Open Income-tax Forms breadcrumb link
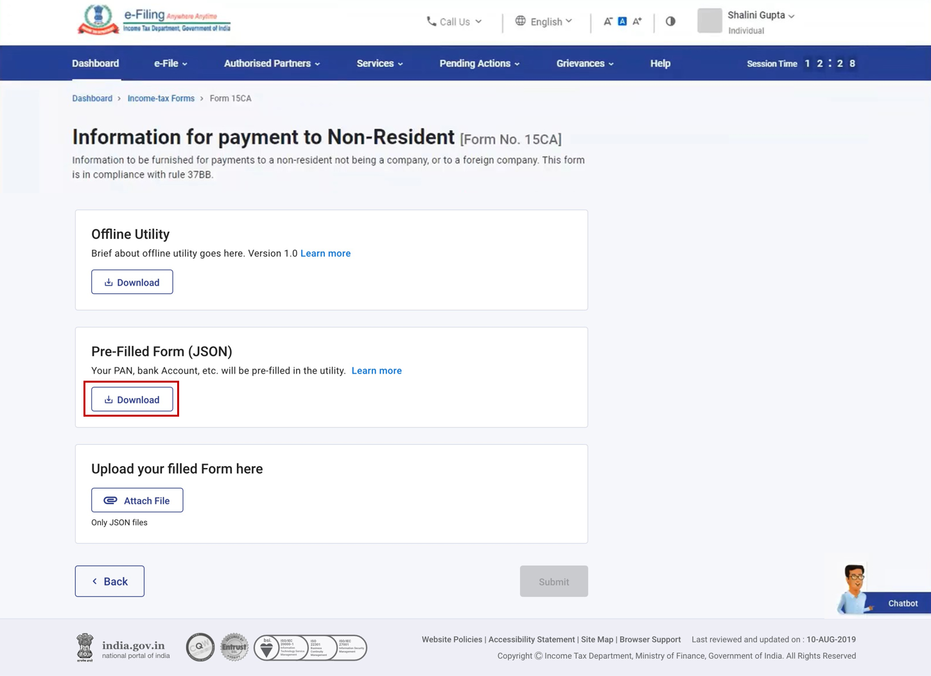 pos(161,98)
